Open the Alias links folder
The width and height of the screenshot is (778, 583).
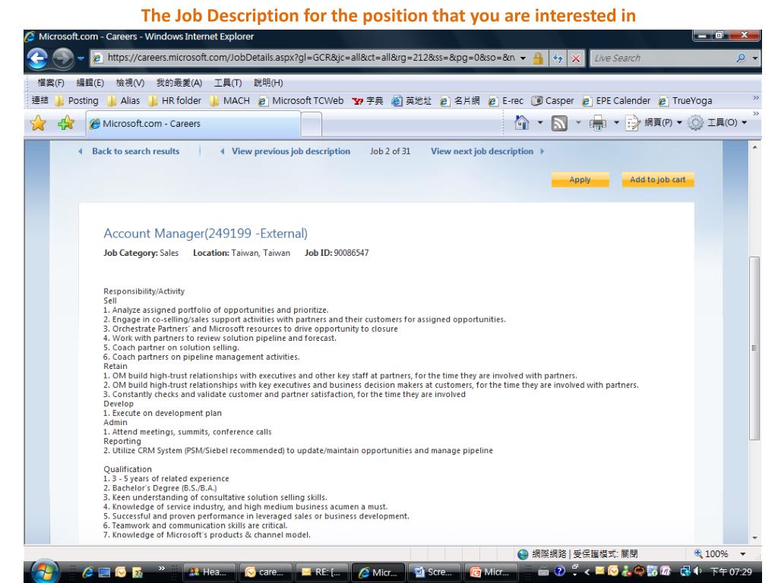(124, 101)
